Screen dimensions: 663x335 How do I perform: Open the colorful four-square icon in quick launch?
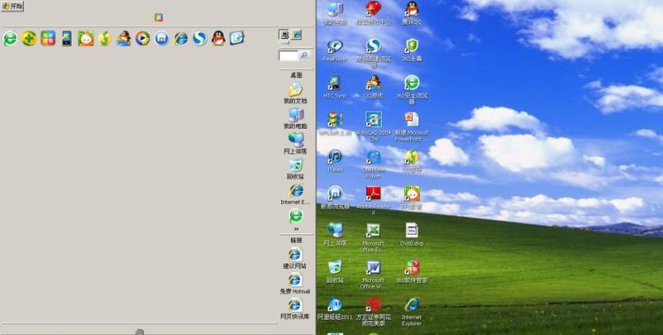(48, 39)
